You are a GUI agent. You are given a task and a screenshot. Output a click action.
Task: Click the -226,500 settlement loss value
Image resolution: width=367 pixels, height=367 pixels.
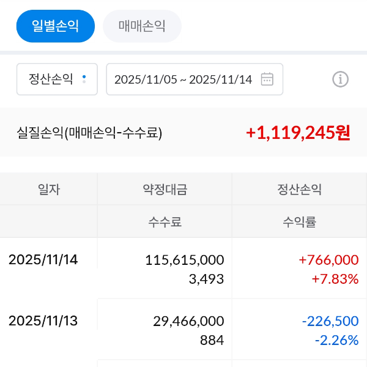click(x=330, y=321)
